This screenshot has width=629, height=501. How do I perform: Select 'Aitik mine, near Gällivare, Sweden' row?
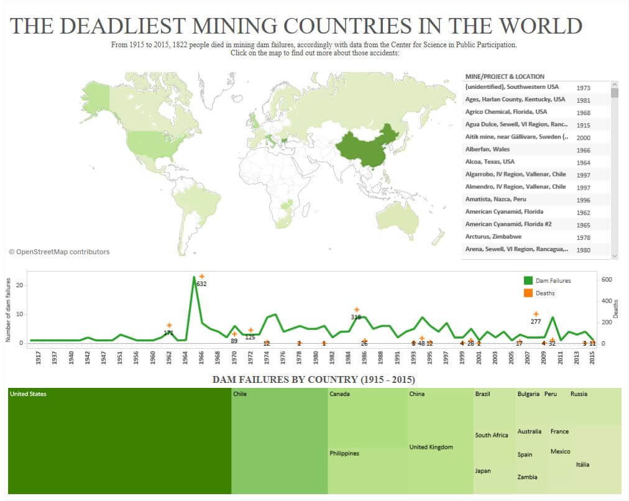point(536,137)
